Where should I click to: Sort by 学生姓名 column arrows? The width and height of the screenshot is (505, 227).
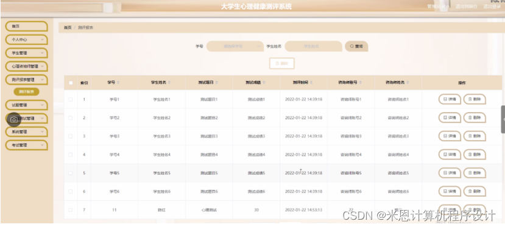coord(169,83)
